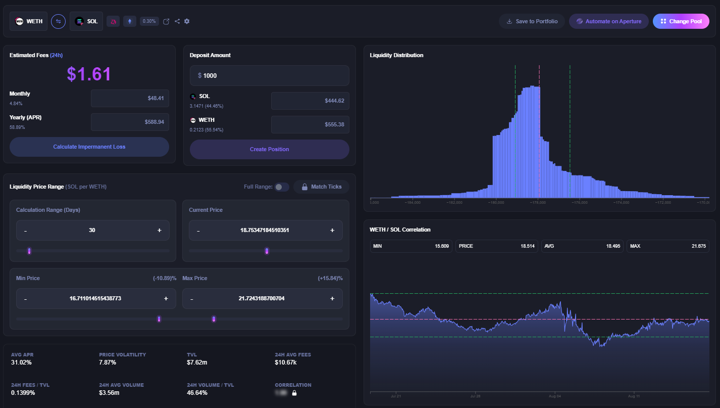This screenshot has height=408, width=720.
Task: Click the Ethereum network icon
Action: point(130,21)
